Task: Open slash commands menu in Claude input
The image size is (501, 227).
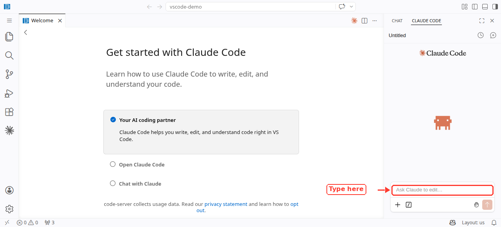Action: click(409, 205)
